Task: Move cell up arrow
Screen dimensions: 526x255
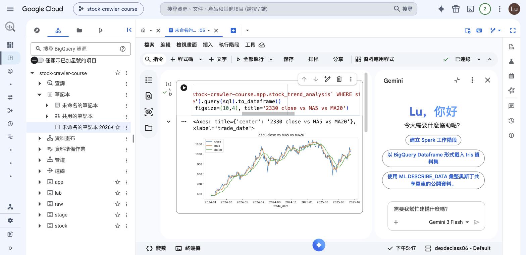Action: [304, 79]
